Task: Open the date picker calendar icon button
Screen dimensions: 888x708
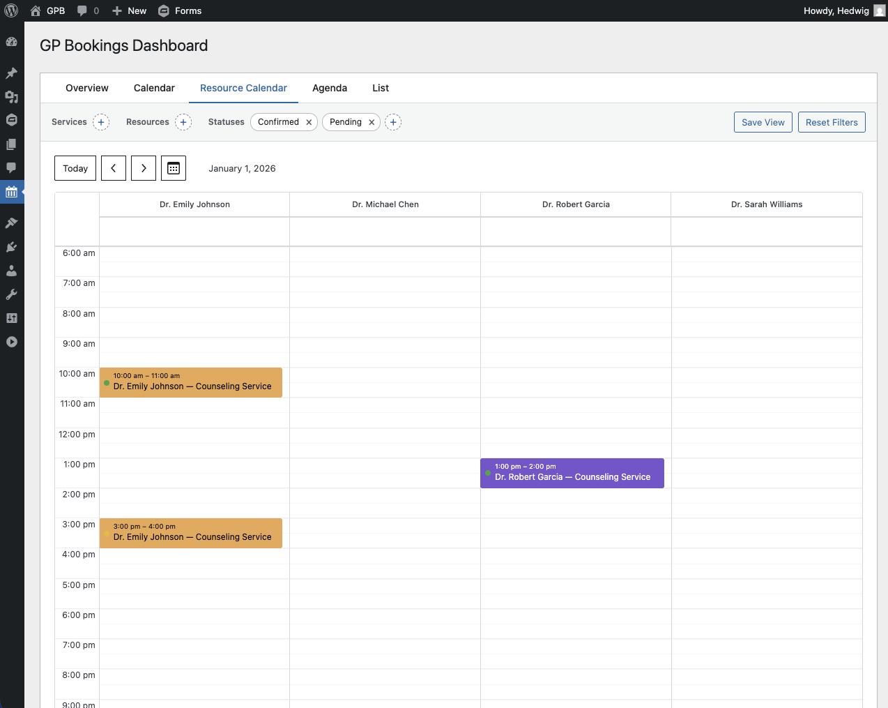Action: pos(174,168)
